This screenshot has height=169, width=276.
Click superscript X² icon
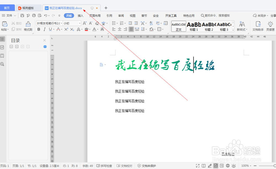[x=66, y=29]
